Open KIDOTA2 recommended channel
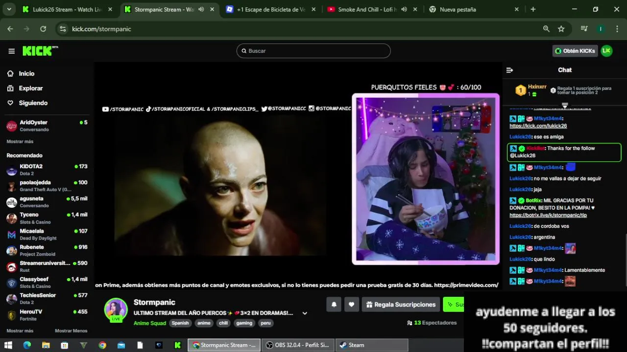 click(47, 170)
